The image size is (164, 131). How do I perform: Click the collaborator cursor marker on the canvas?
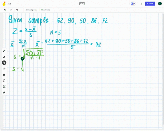(22, 59)
